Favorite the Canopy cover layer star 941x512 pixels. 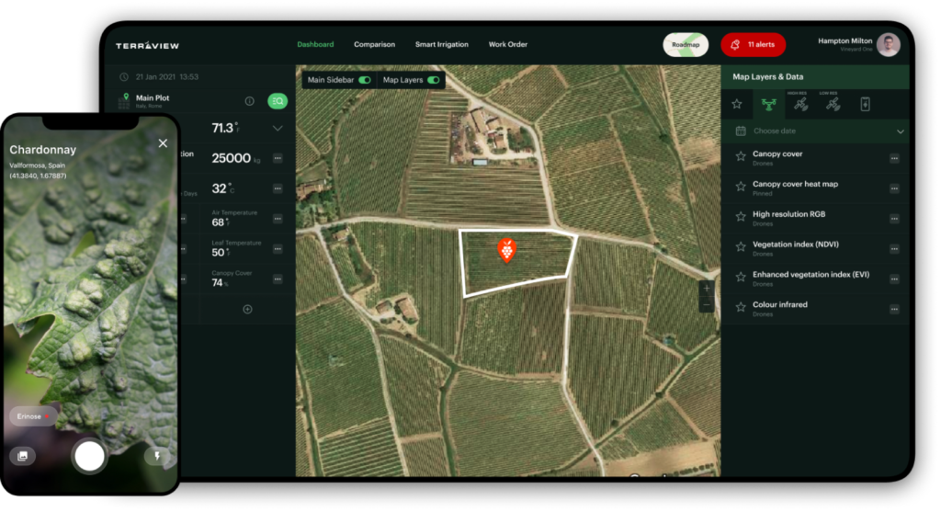pyautogui.click(x=740, y=157)
